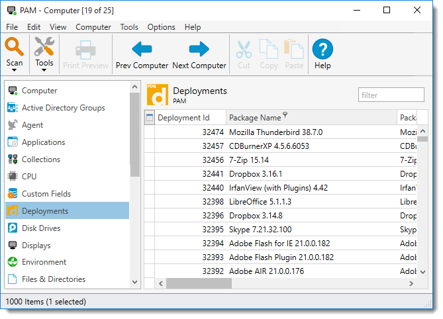Click the table horizontal scrollbar thumb
443x319 pixels.
click(199, 283)
